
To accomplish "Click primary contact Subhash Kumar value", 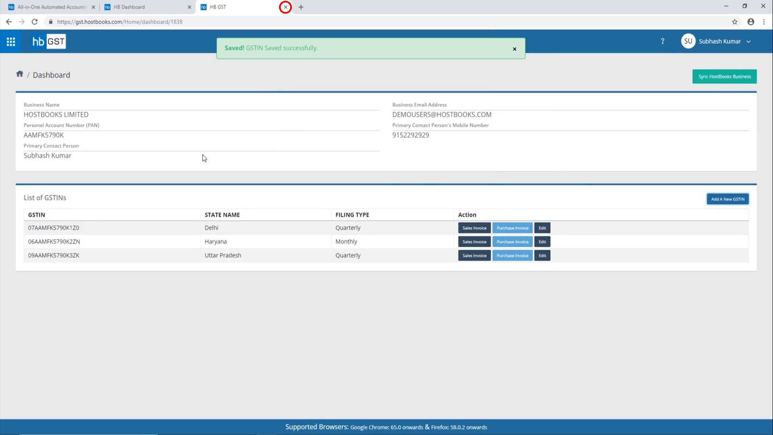I will [x=47, y=156].
